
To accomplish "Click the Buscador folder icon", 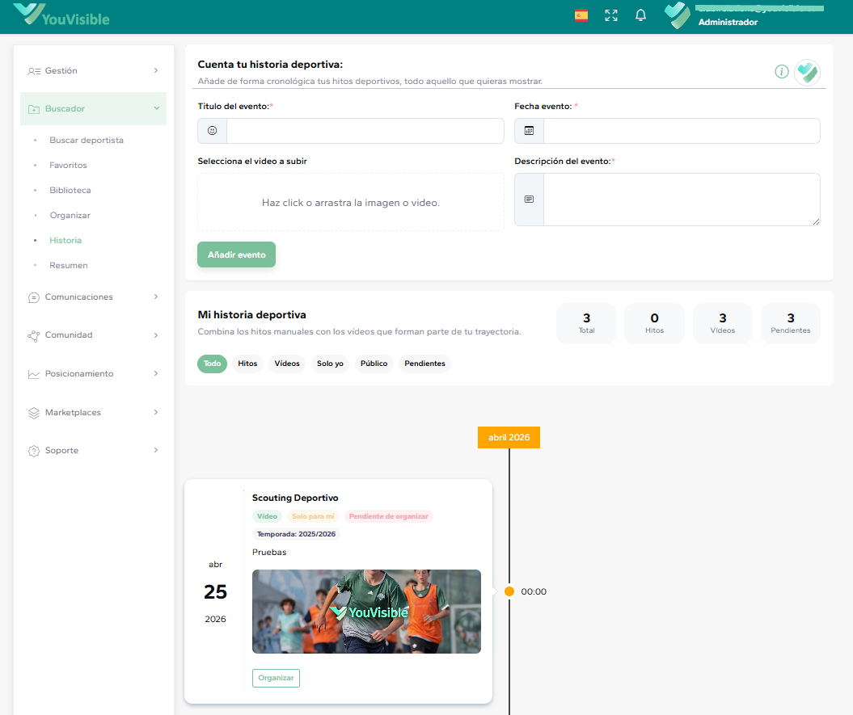I will pos(34,109).
